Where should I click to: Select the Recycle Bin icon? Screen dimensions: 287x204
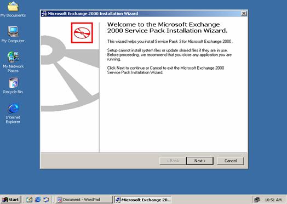(13, 86)
